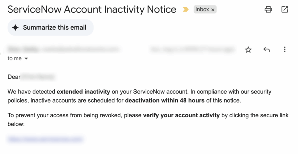Toggle the yellow importance marker
This screenshot has height=154, width=299.
(x=185, y=10)
